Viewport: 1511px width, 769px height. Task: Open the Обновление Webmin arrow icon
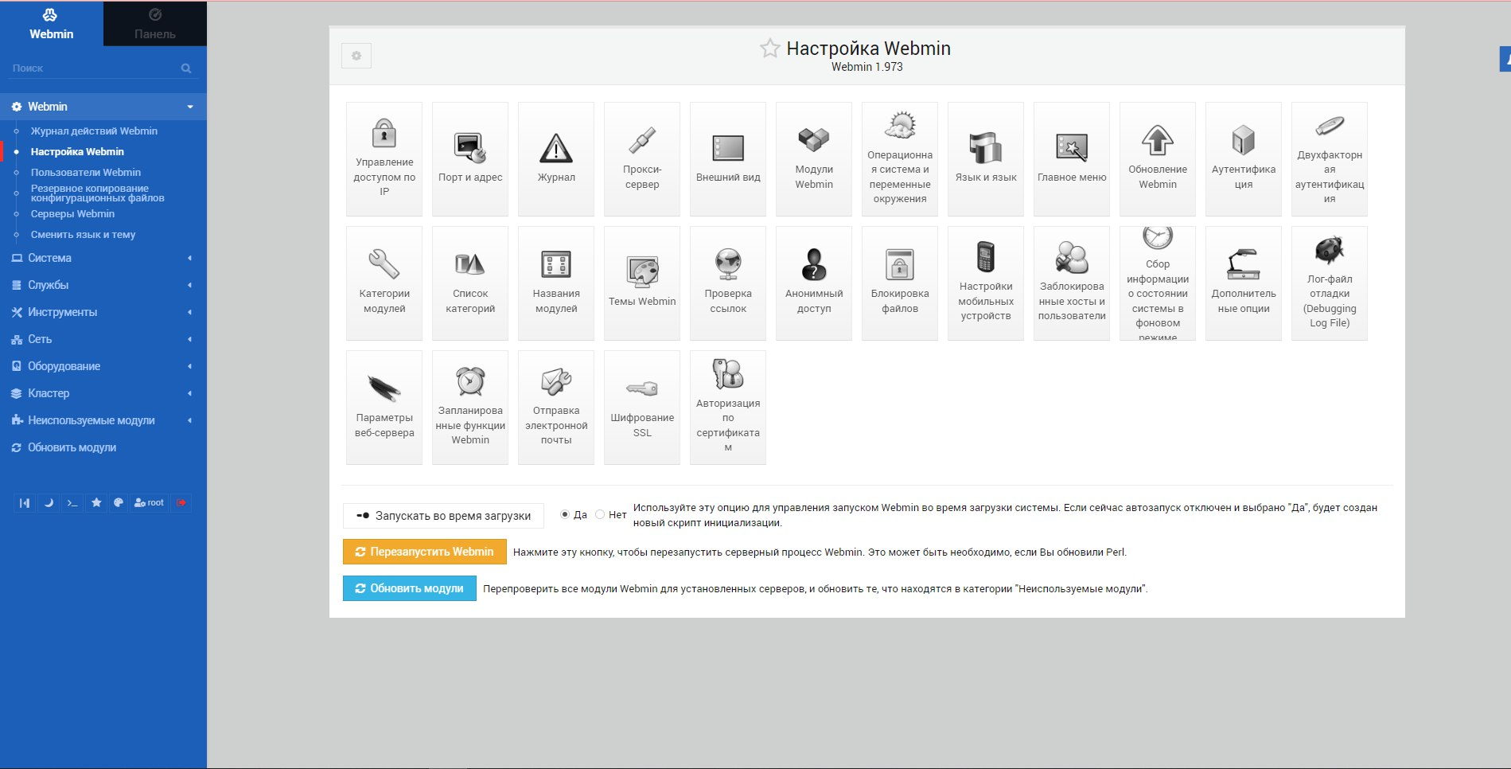(x=1157, y=159)
